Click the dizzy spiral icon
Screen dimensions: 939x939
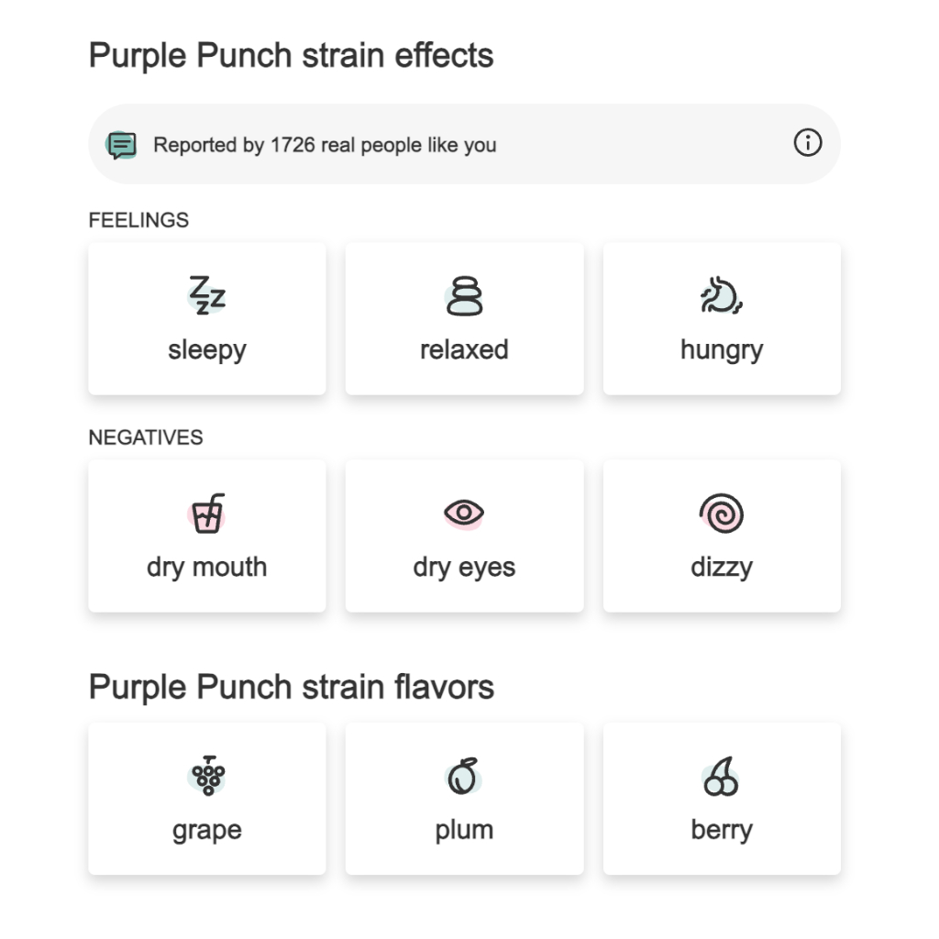[x=722, y=514]
